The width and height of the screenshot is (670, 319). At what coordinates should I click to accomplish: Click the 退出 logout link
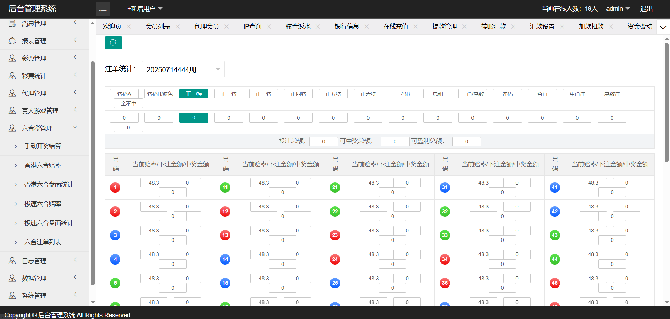click(x=646, y=9)
